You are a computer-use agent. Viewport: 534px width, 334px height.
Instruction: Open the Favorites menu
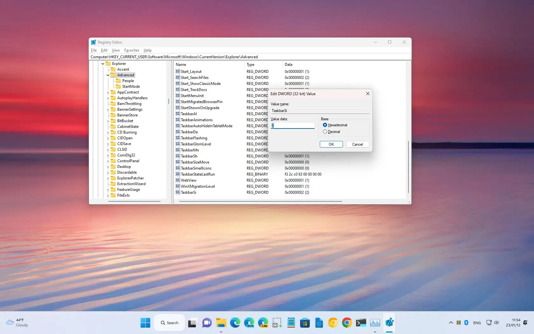coord(132,50)
